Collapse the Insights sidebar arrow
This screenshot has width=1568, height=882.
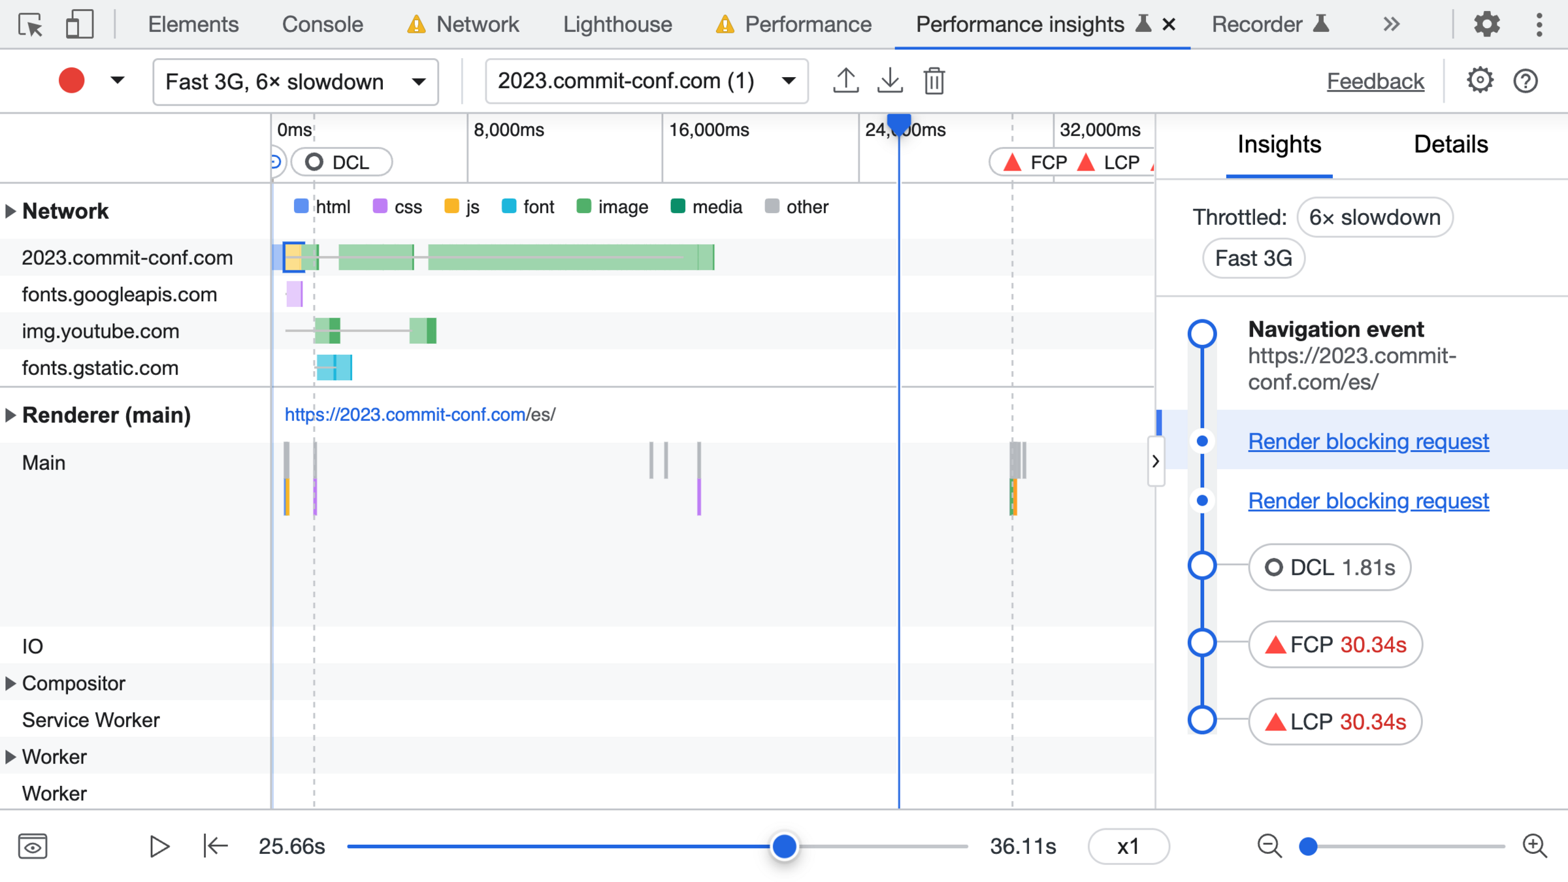pos(1156,461)
